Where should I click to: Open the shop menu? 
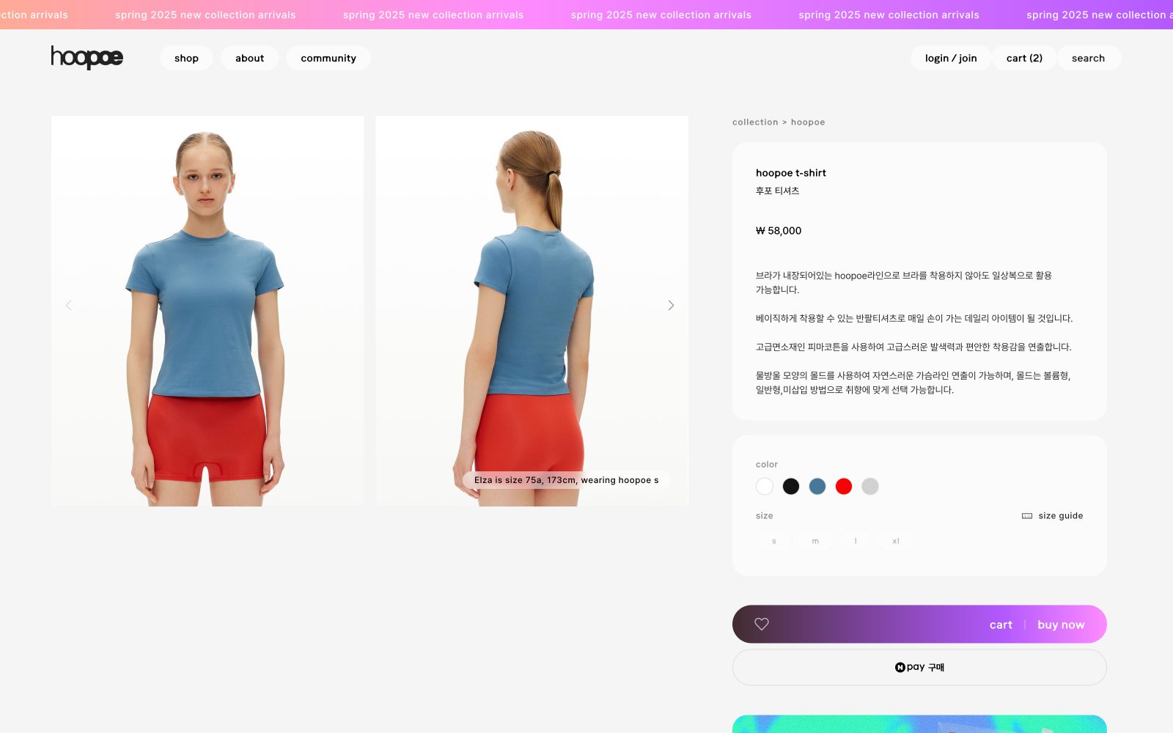tap(186, 58)
